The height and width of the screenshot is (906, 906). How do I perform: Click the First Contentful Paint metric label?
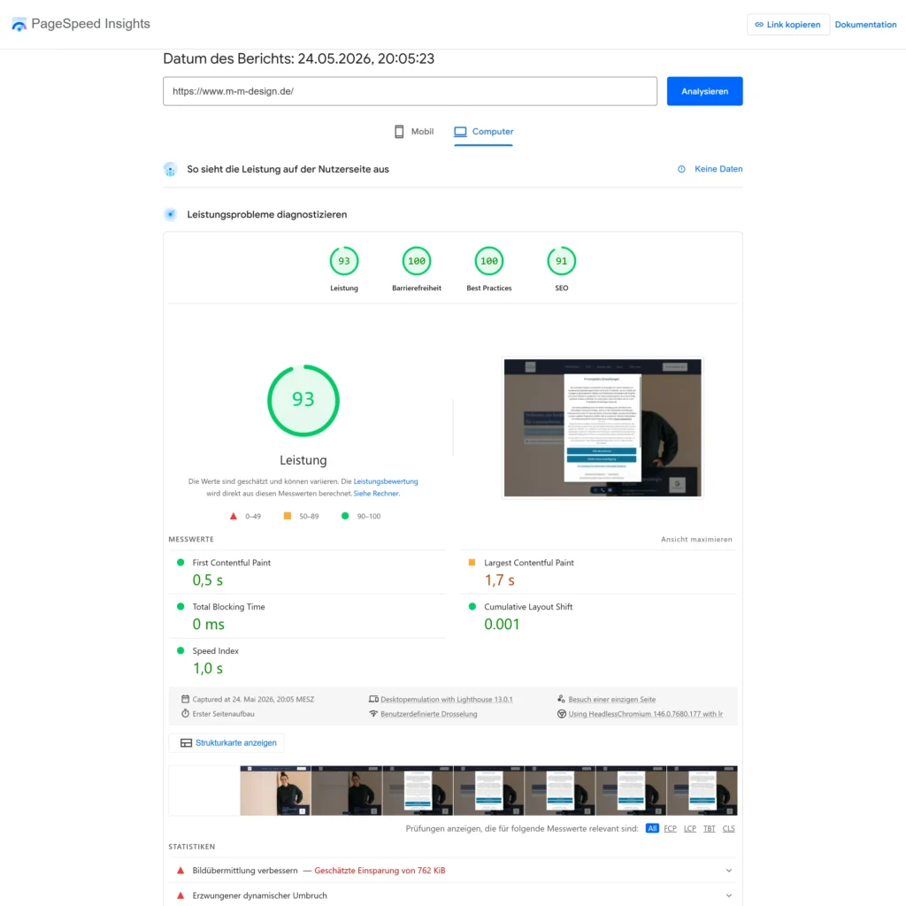[231, 562]
